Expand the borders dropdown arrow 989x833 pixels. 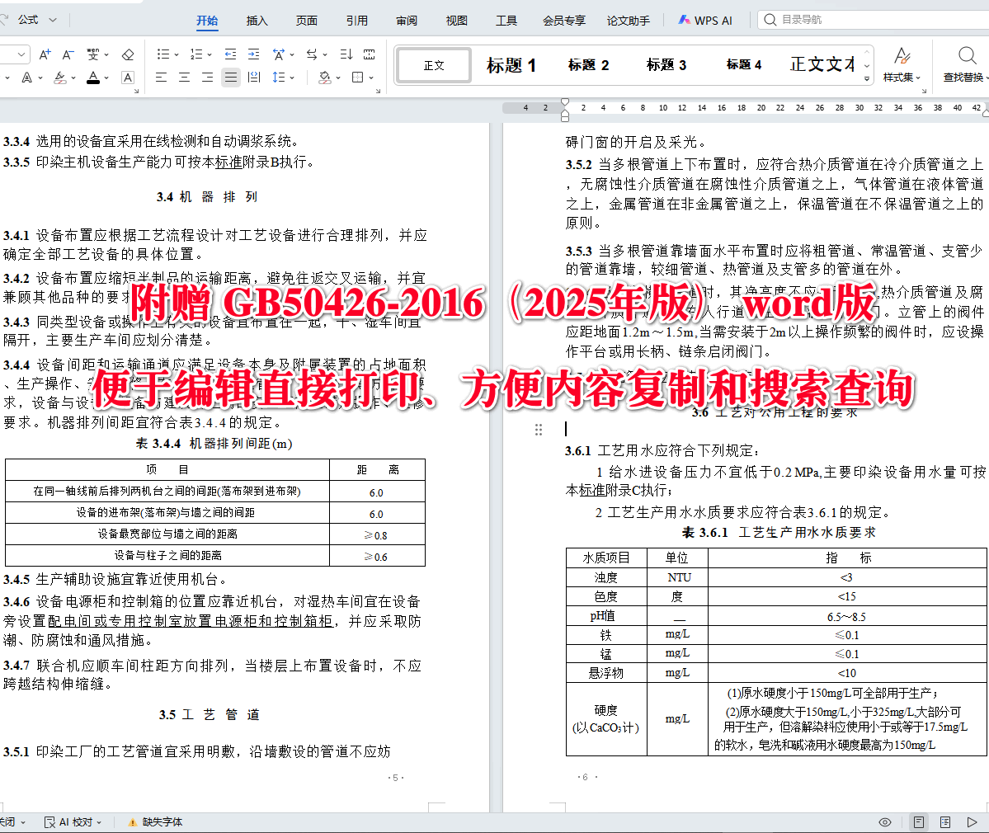371,78
